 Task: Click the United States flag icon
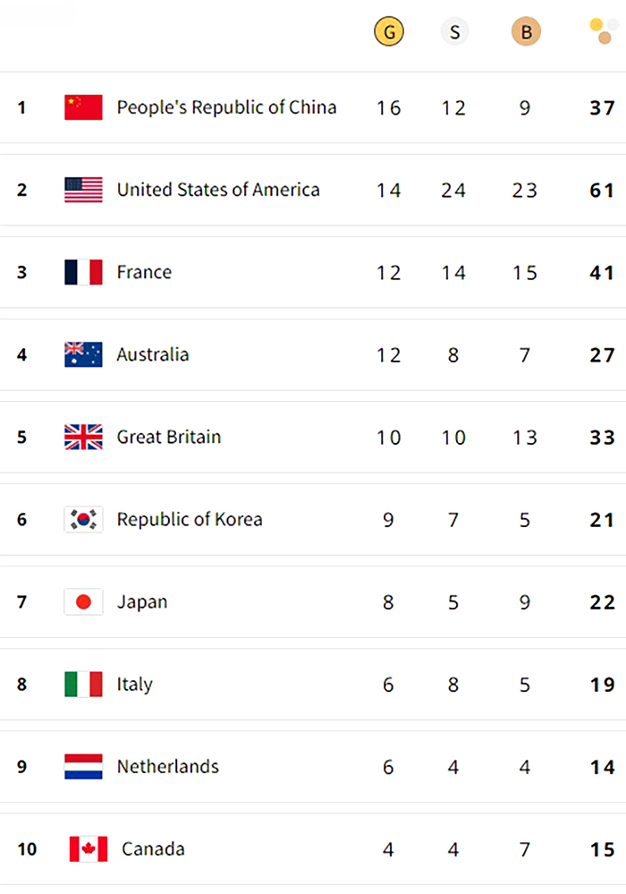[83, 190]
